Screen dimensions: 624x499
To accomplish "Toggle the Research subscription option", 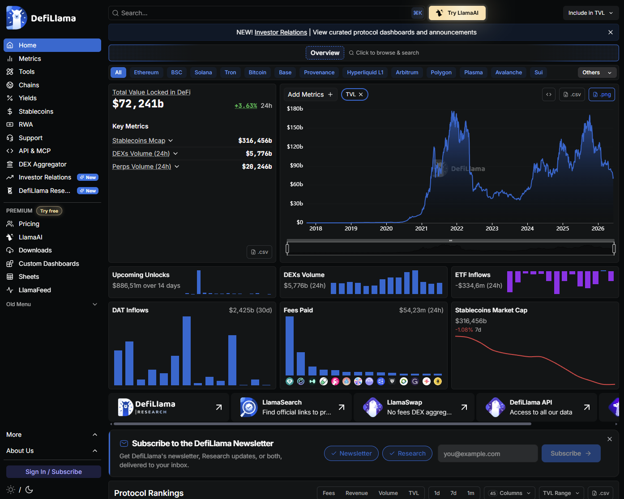I will tap(407, 453).
